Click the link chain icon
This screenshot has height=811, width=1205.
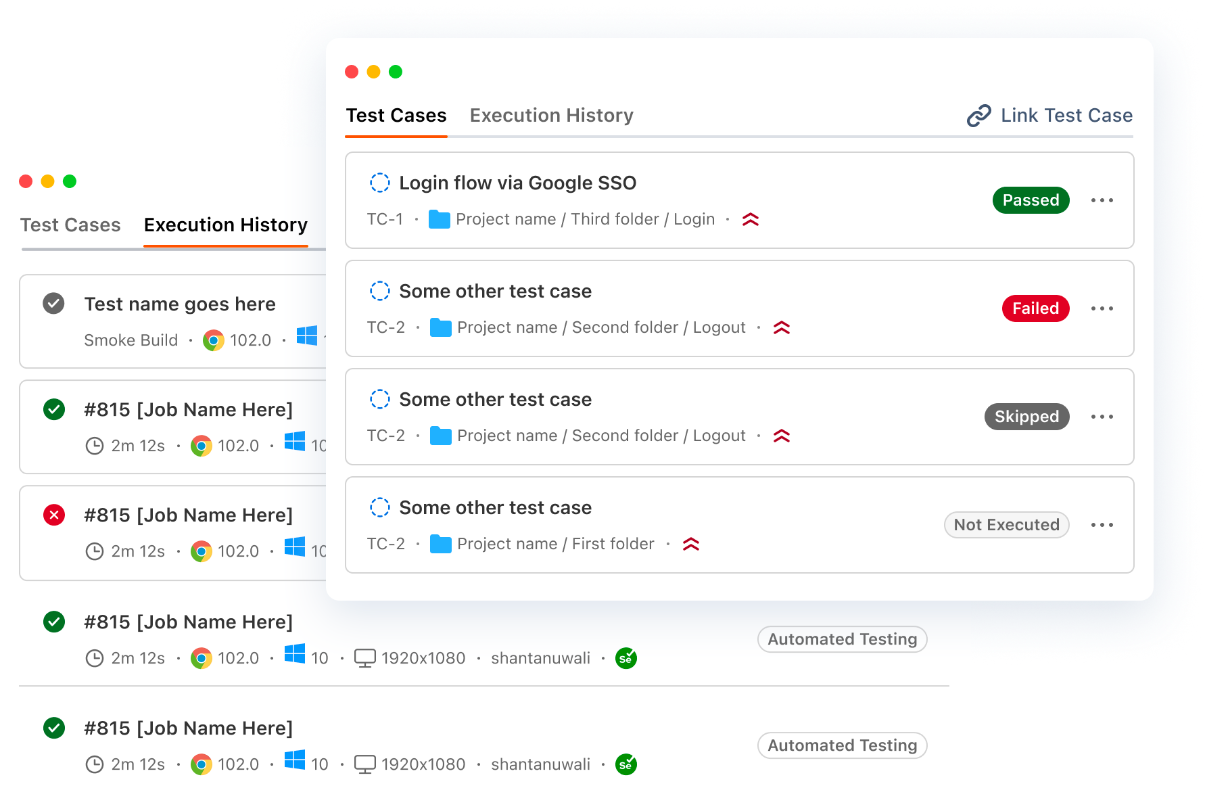[978, 116]
